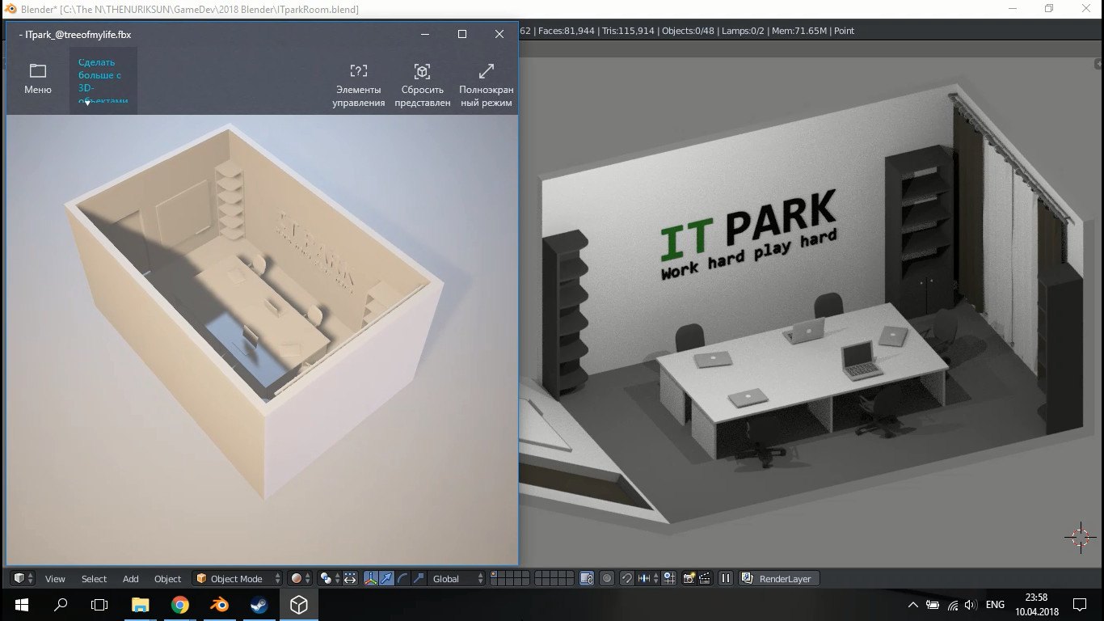Open the Add menu in Blender header
Screen dimensions: 1104x621
click(130, 579)
